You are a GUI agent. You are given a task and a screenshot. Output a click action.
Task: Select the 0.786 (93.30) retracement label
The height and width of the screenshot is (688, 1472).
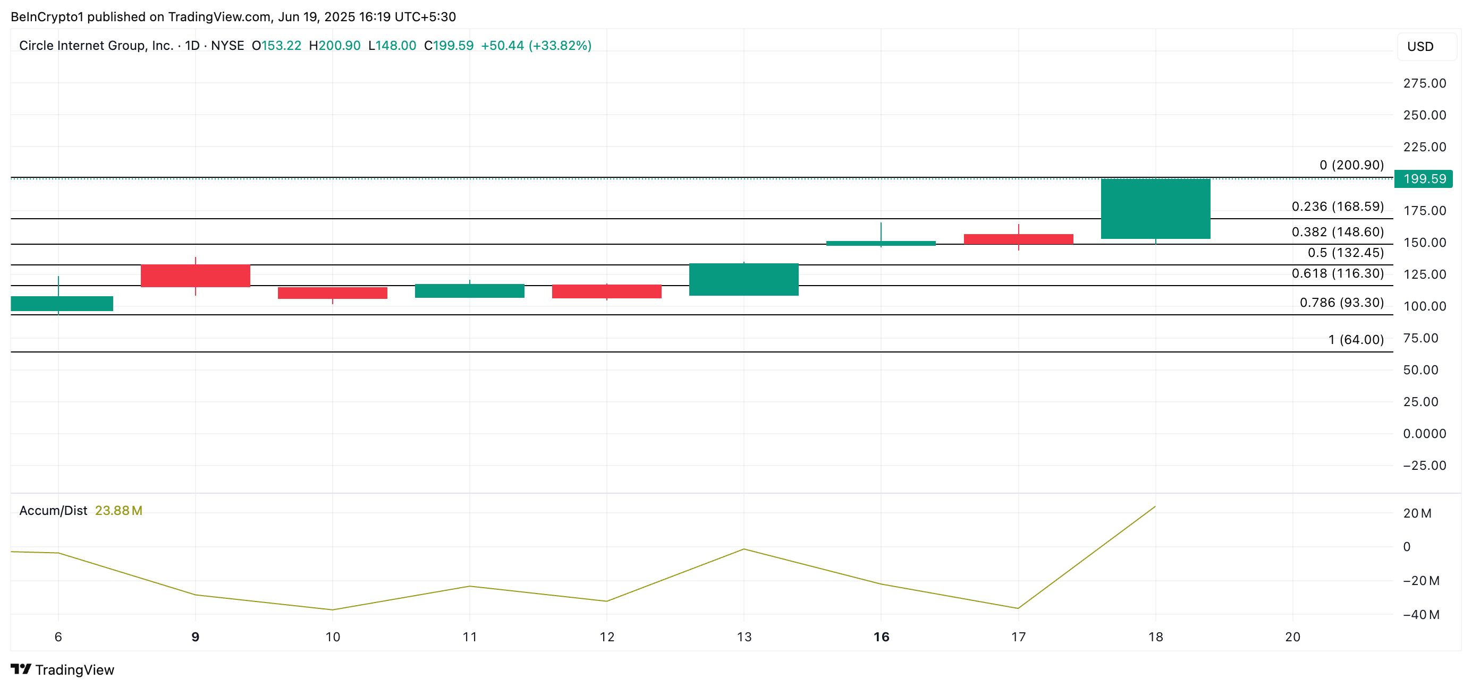[x=1341, y=302]
